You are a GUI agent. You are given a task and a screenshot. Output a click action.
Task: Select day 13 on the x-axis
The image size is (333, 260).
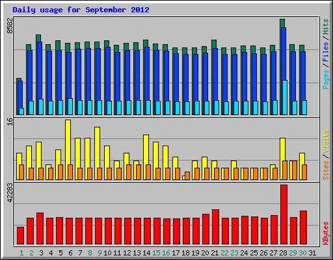tap(137, 253)
